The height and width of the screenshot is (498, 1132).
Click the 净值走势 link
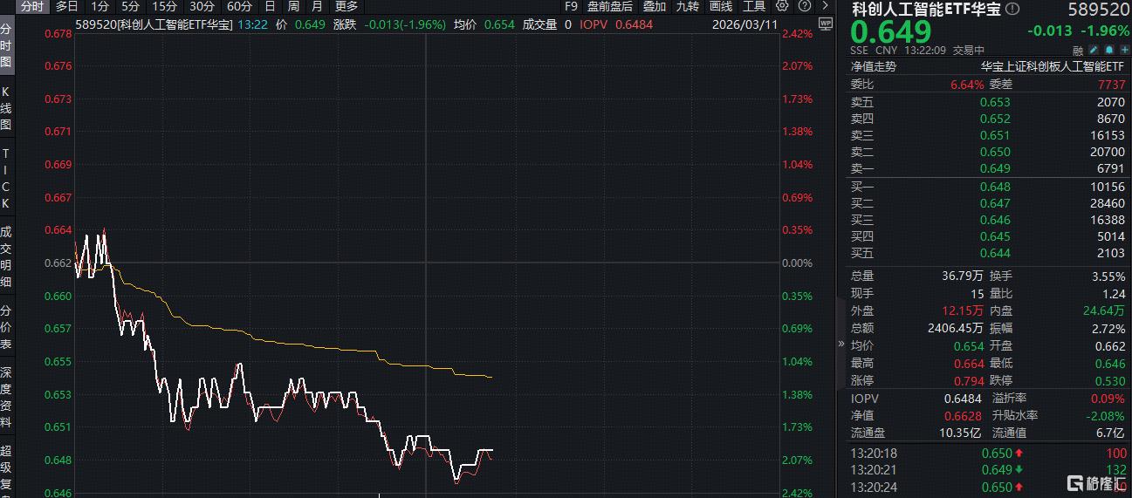click(874, 66)
